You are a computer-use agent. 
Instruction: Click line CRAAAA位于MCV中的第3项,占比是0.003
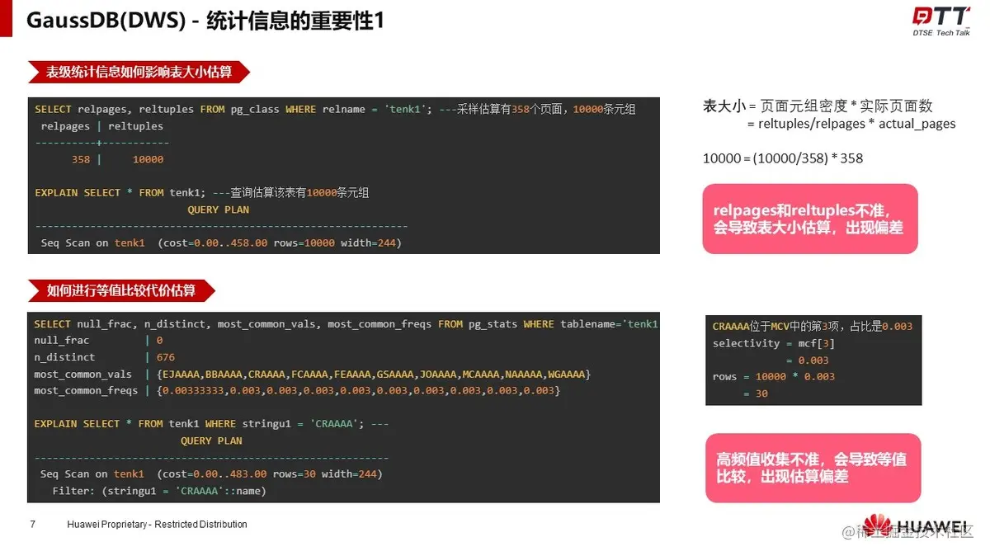(813, 327)
